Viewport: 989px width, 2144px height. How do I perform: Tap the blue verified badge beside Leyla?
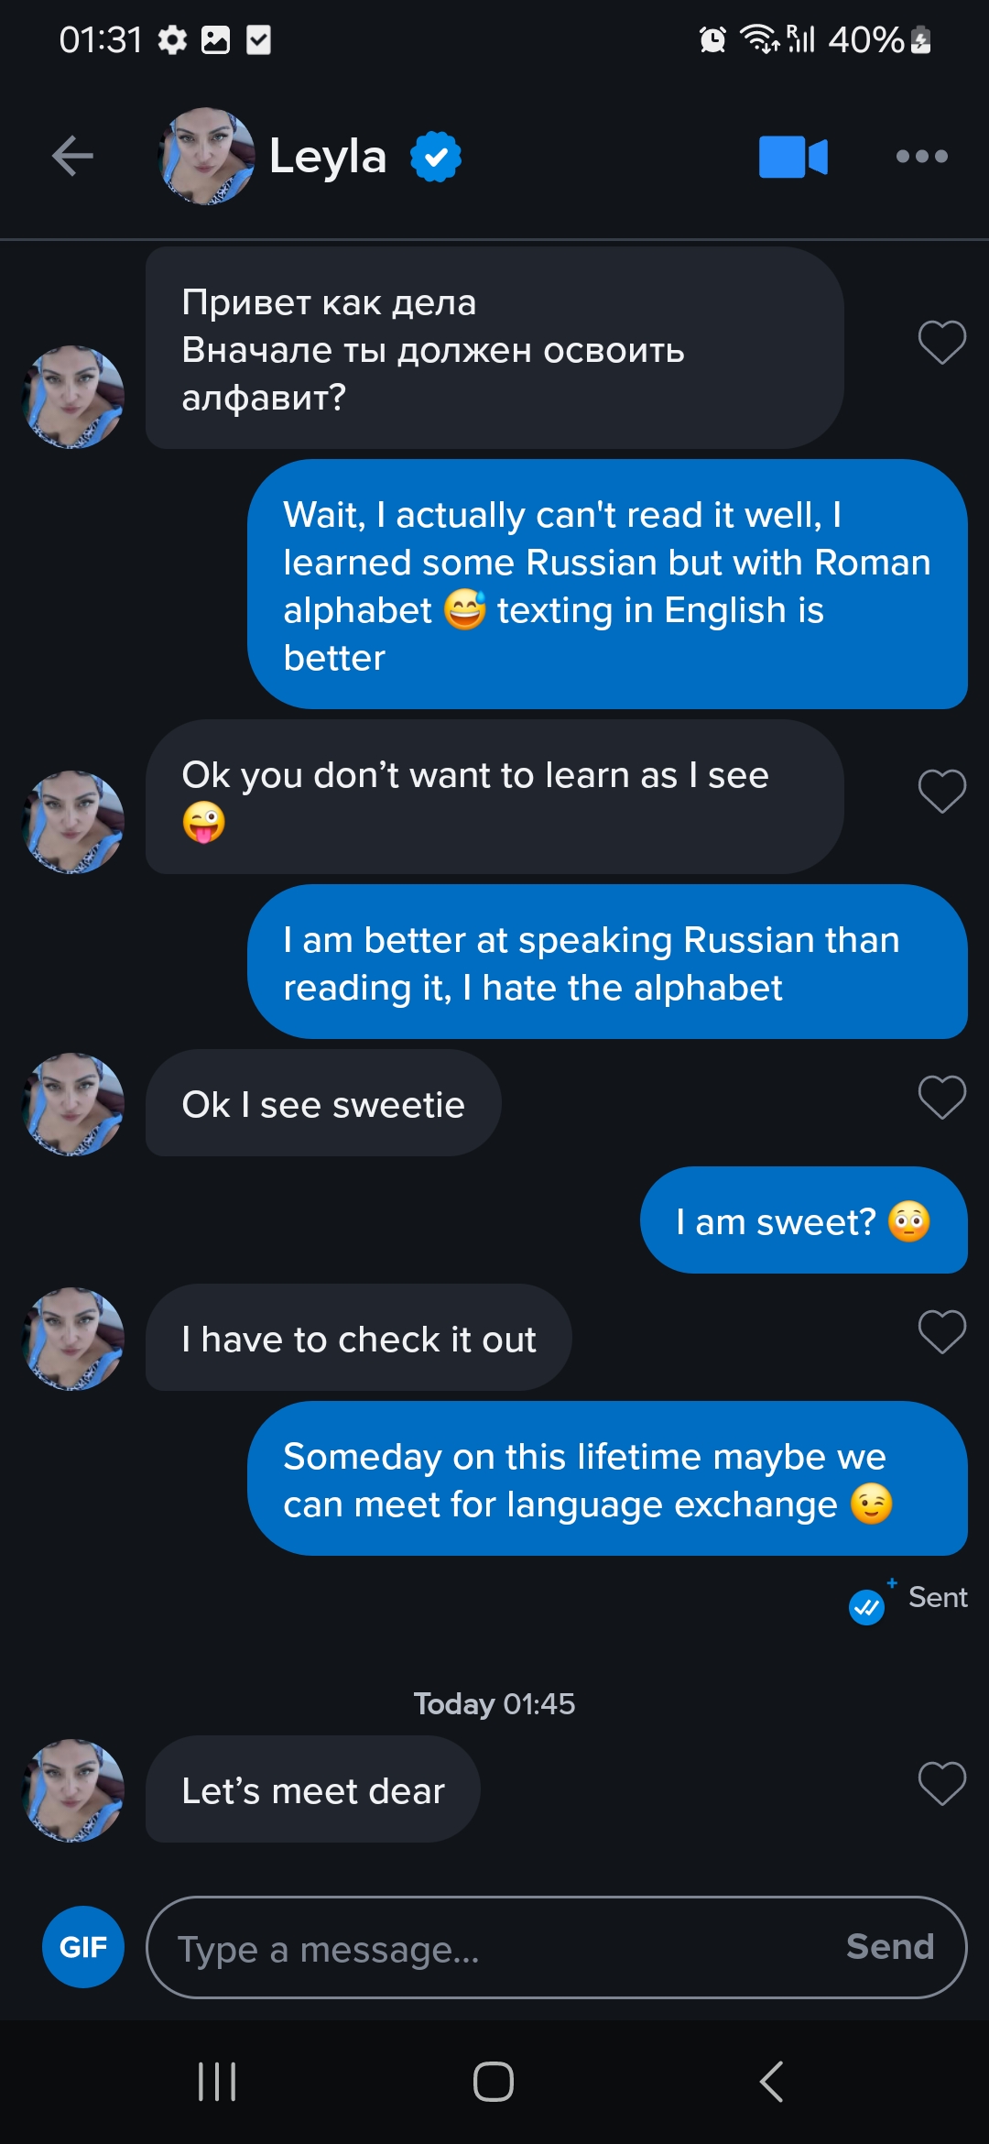coord(436,157)
